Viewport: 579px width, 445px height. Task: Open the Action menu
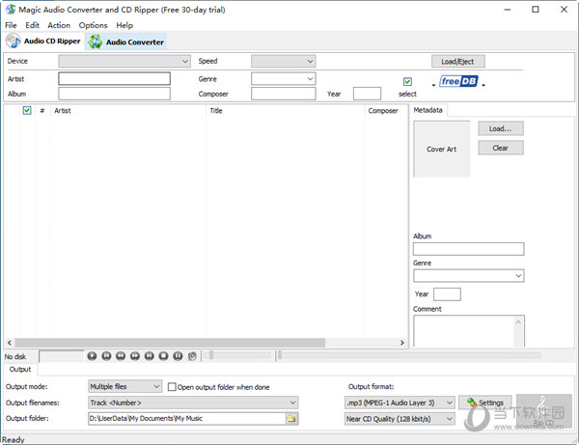pyautogui.click(x=59, y=25)
